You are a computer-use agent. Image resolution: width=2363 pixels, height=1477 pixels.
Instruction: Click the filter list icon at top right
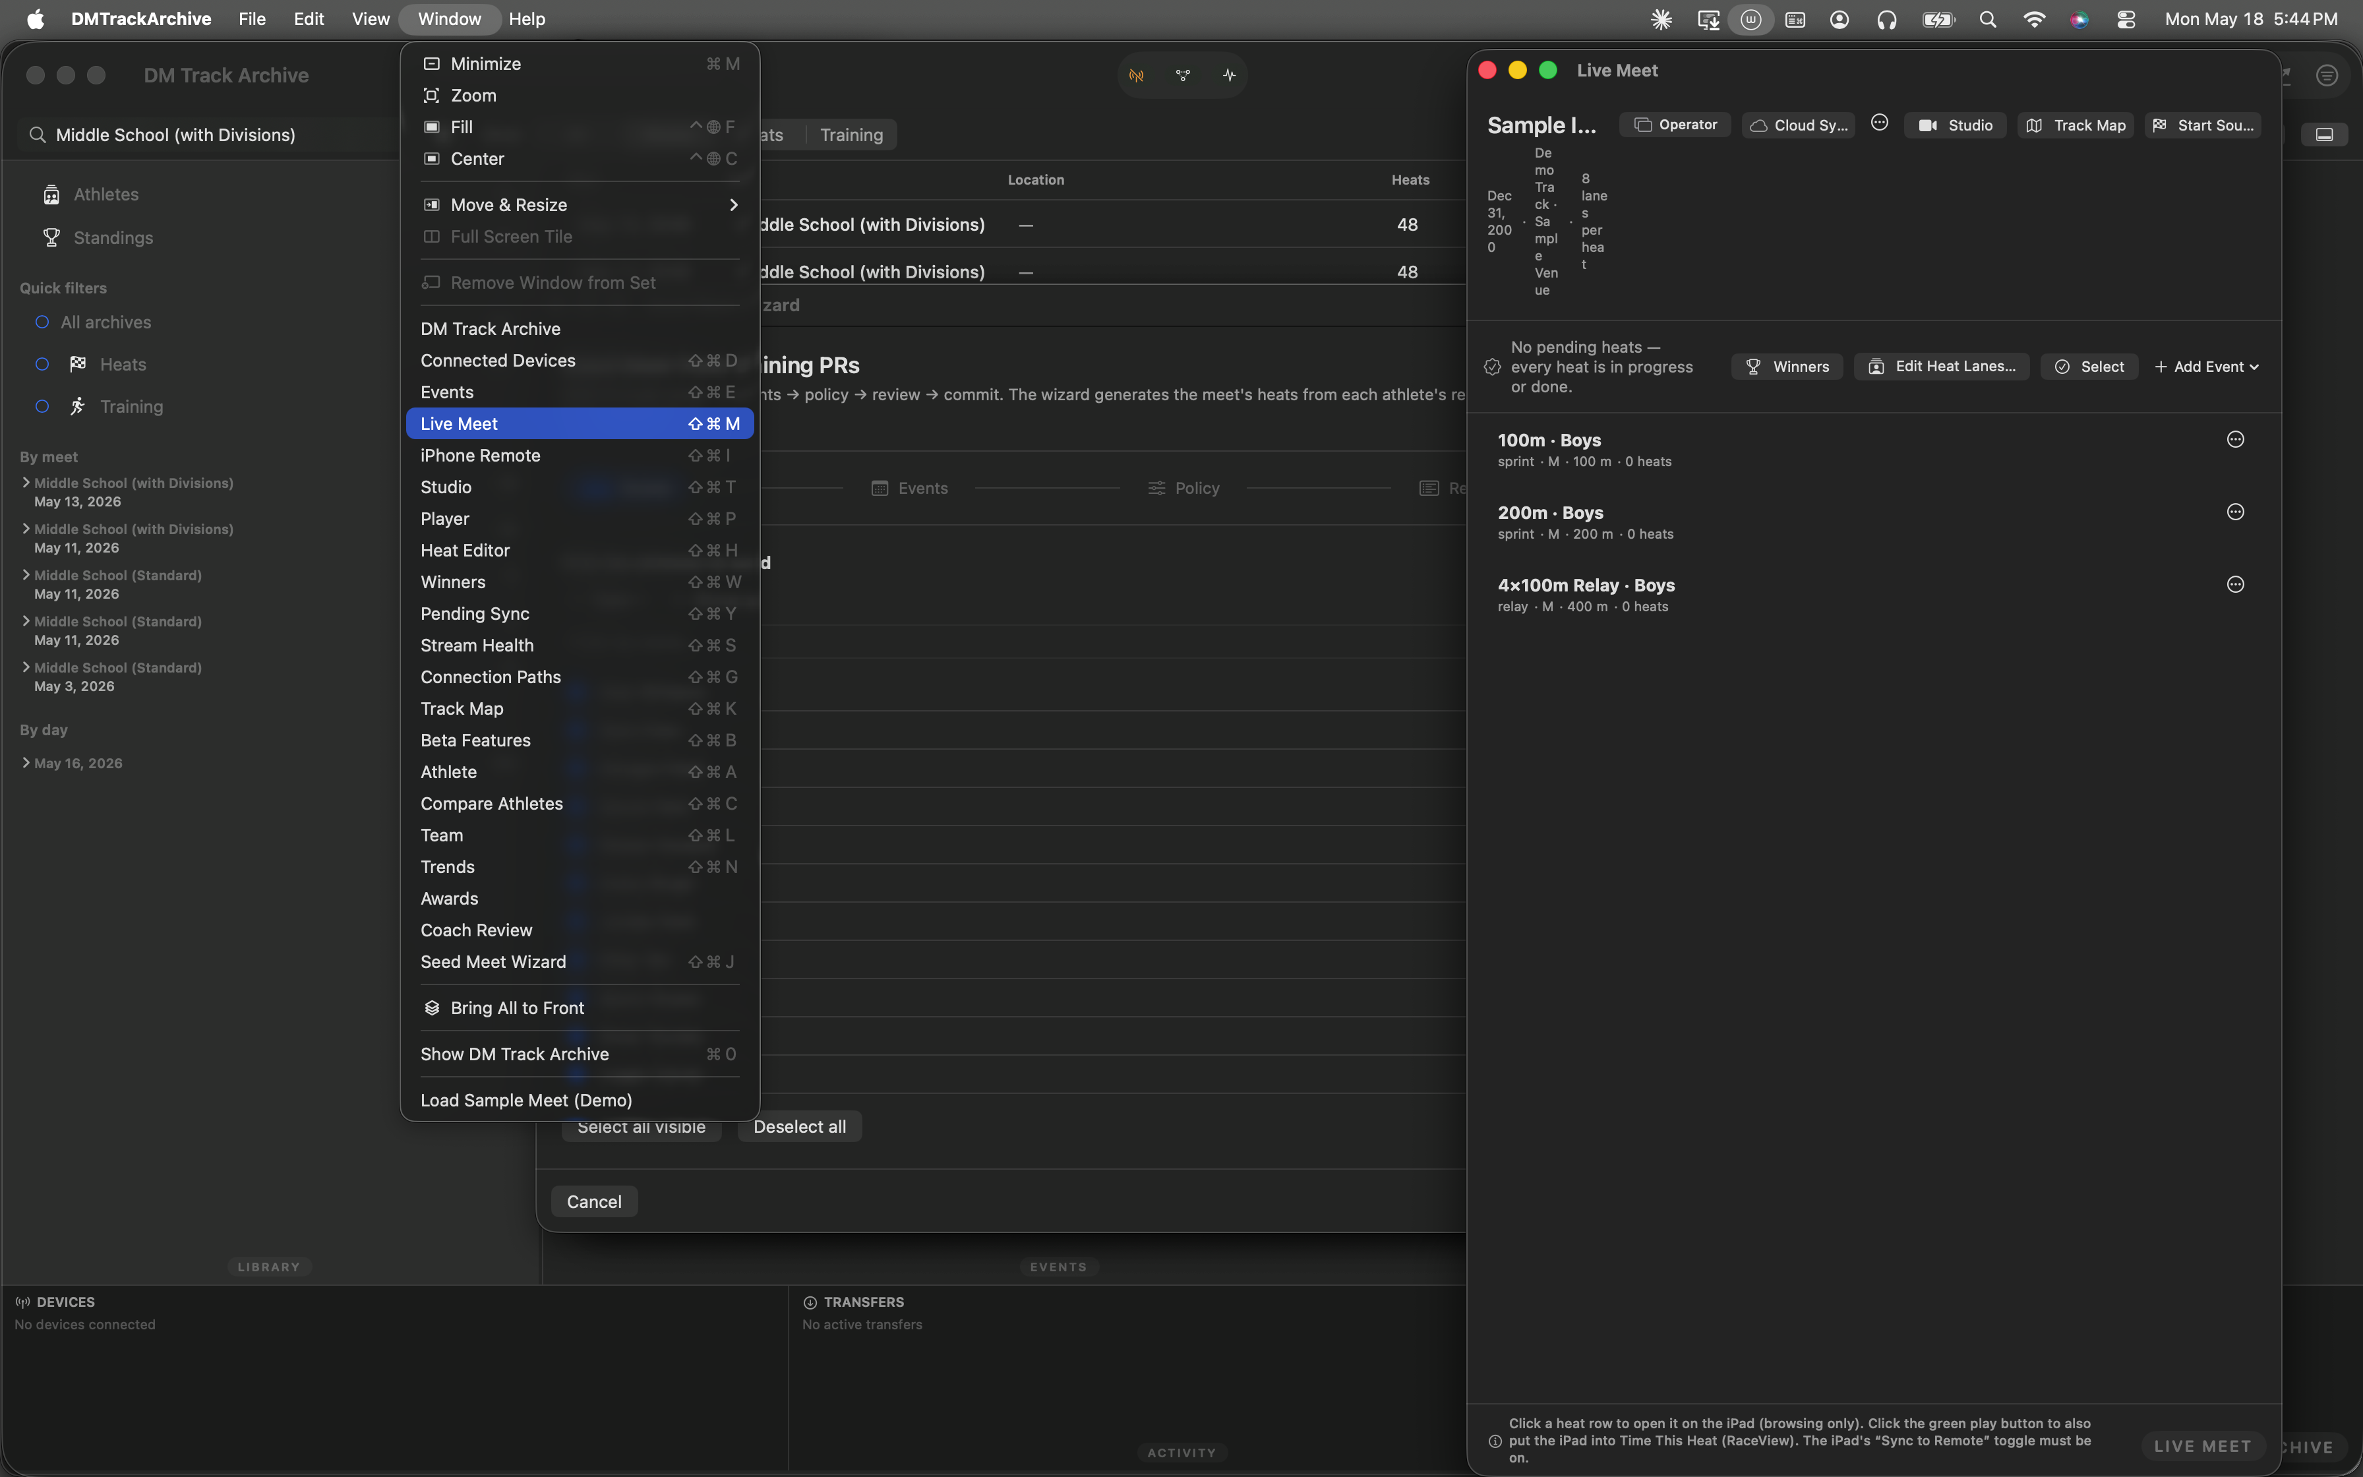(2327, 75)
